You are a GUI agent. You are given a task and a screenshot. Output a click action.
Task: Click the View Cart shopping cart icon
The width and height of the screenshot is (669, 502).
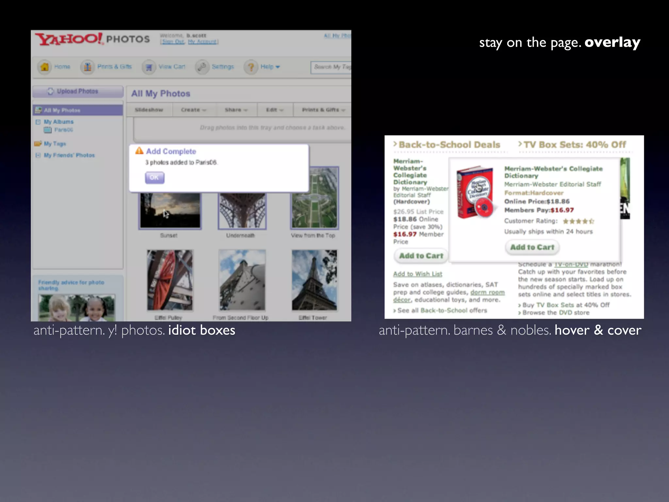(149, 67)
